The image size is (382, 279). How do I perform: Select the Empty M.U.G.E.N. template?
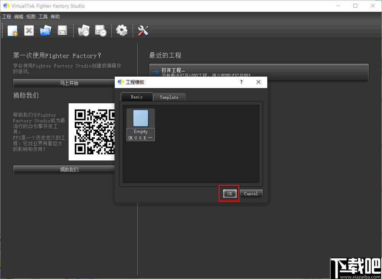141,125
